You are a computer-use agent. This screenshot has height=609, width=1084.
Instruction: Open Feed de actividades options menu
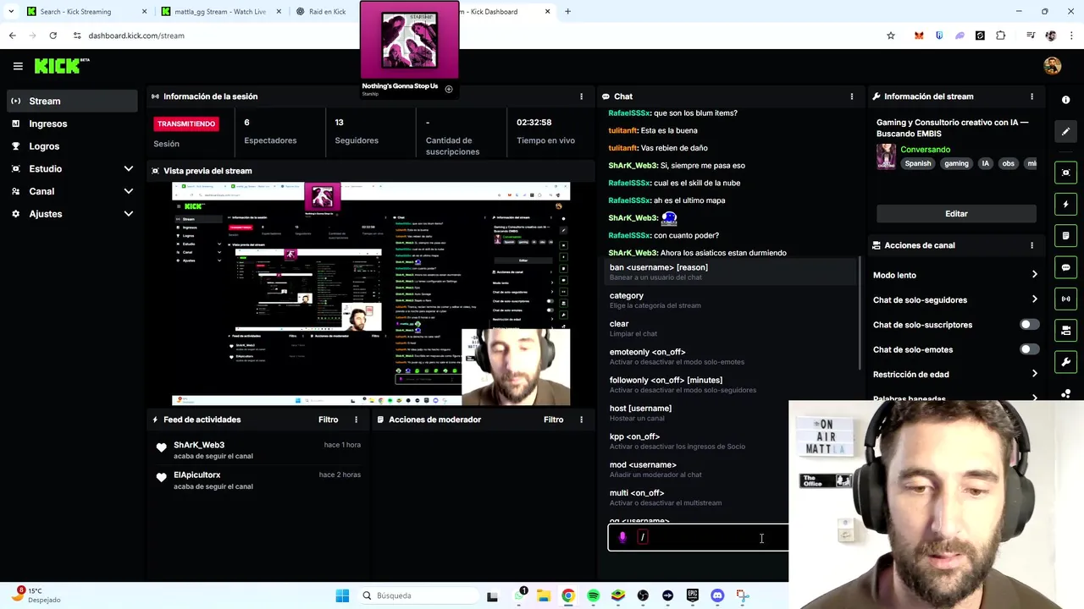coord(356,420)
